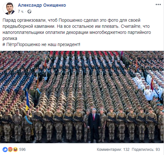Click the red banner near sailors
The image size is (164, 155).
[152, 84]
